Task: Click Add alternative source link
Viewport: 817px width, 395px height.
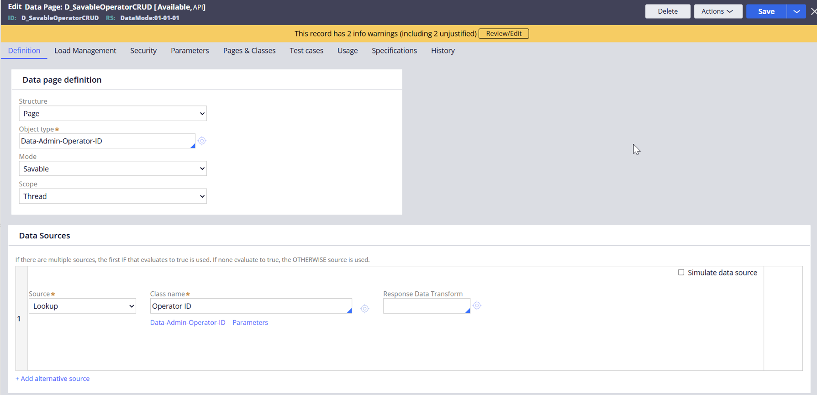Action: click(53, 379)
